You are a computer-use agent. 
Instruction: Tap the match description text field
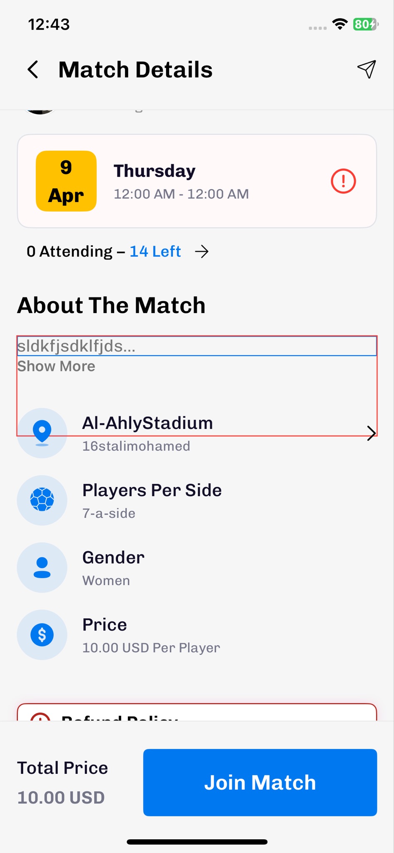click(197, 346)
